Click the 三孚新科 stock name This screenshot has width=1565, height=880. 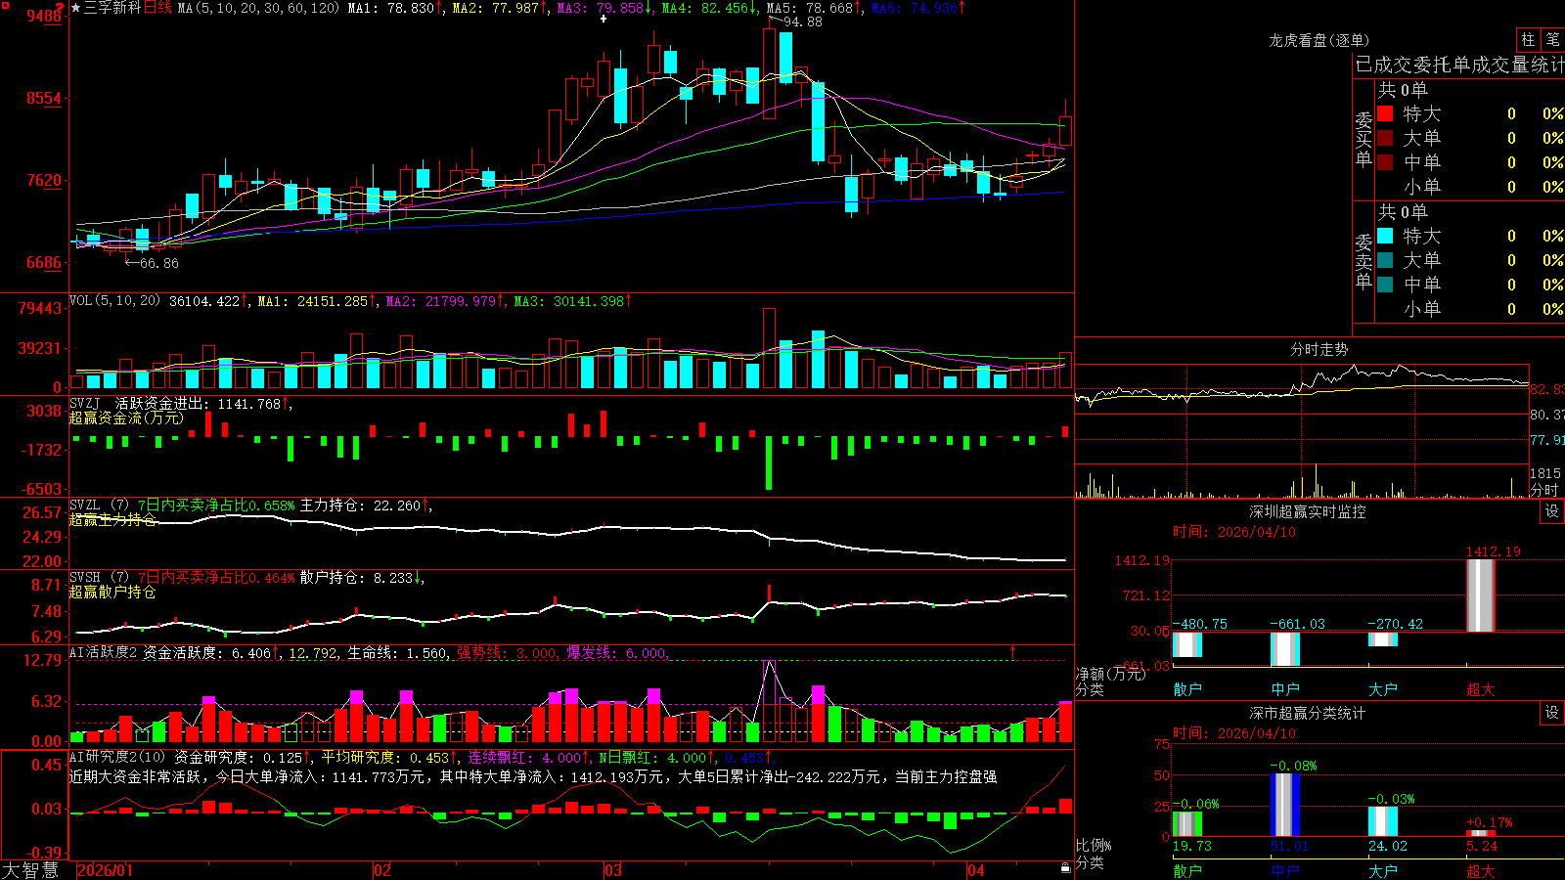[x=112, y=8]
